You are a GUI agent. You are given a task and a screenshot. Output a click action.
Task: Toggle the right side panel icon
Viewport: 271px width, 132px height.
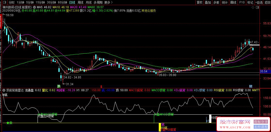coord(257,7)
